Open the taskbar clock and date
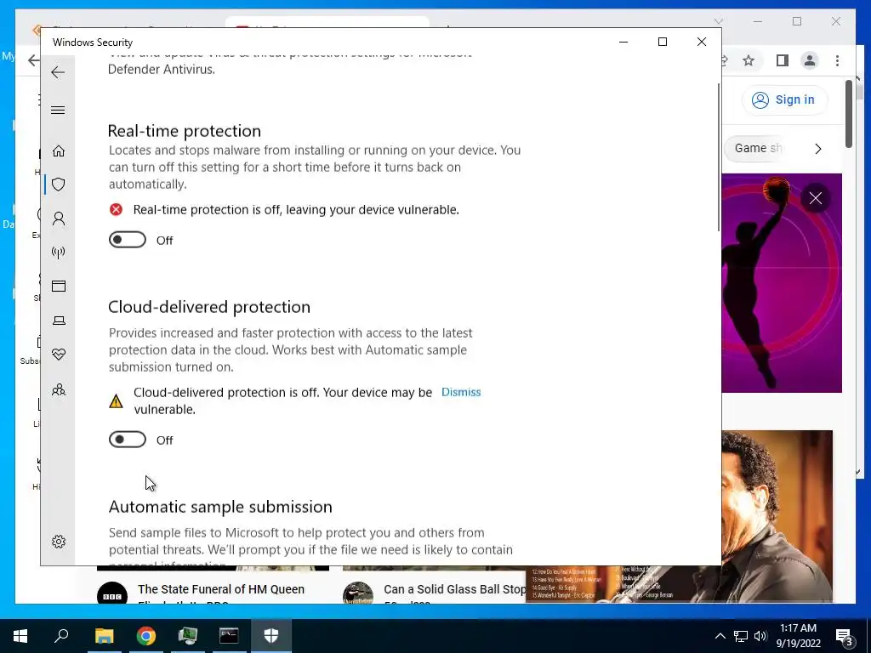Viewport: 871px width, 653px height. (x=798, y=636)
